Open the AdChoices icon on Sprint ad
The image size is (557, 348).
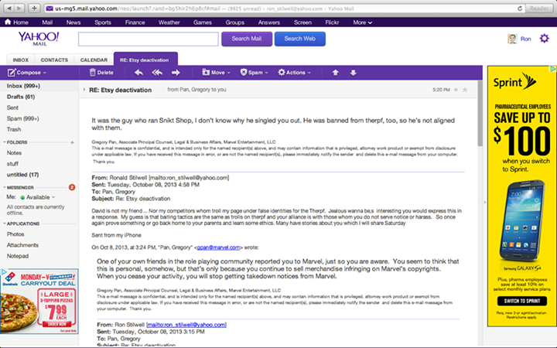click(x=553, y=69)
